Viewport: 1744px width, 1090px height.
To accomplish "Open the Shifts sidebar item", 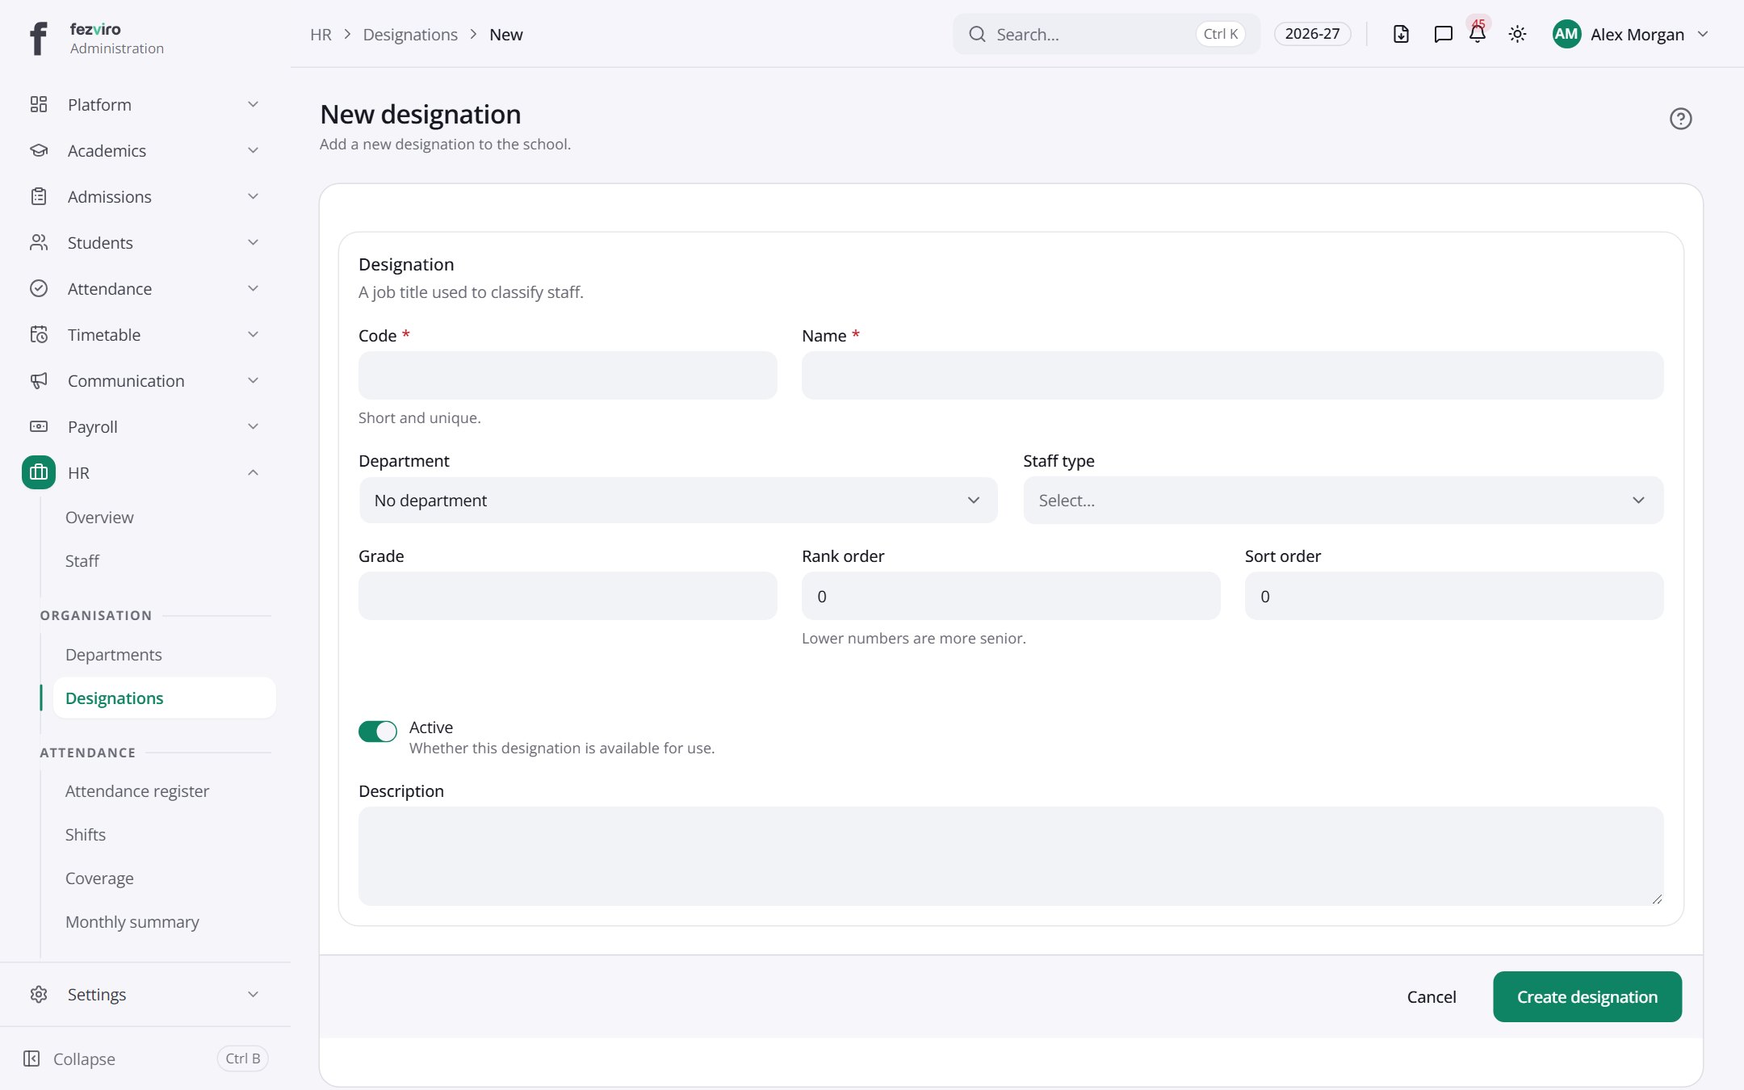I will coord(164,834).
